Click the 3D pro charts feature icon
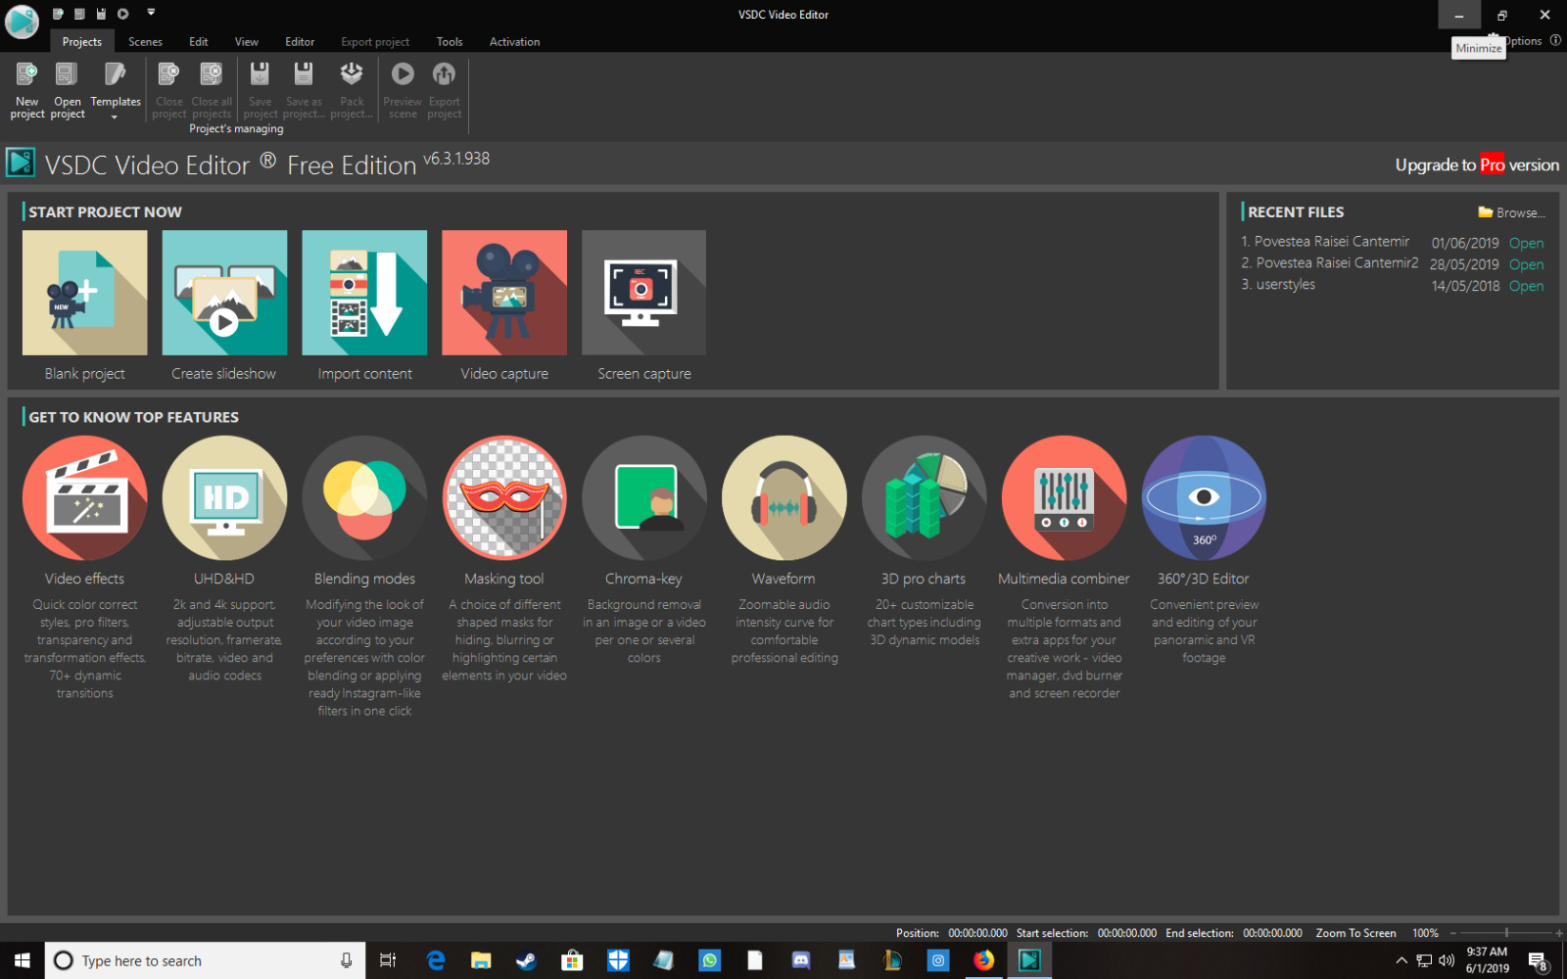 click(x=924, y=498)
